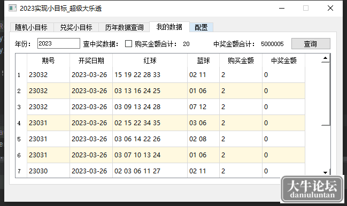Image resolution: width=347 pixels, height=206 pixels.
Task: Focus the 年份 input field
Action: [x=59, y=43]
